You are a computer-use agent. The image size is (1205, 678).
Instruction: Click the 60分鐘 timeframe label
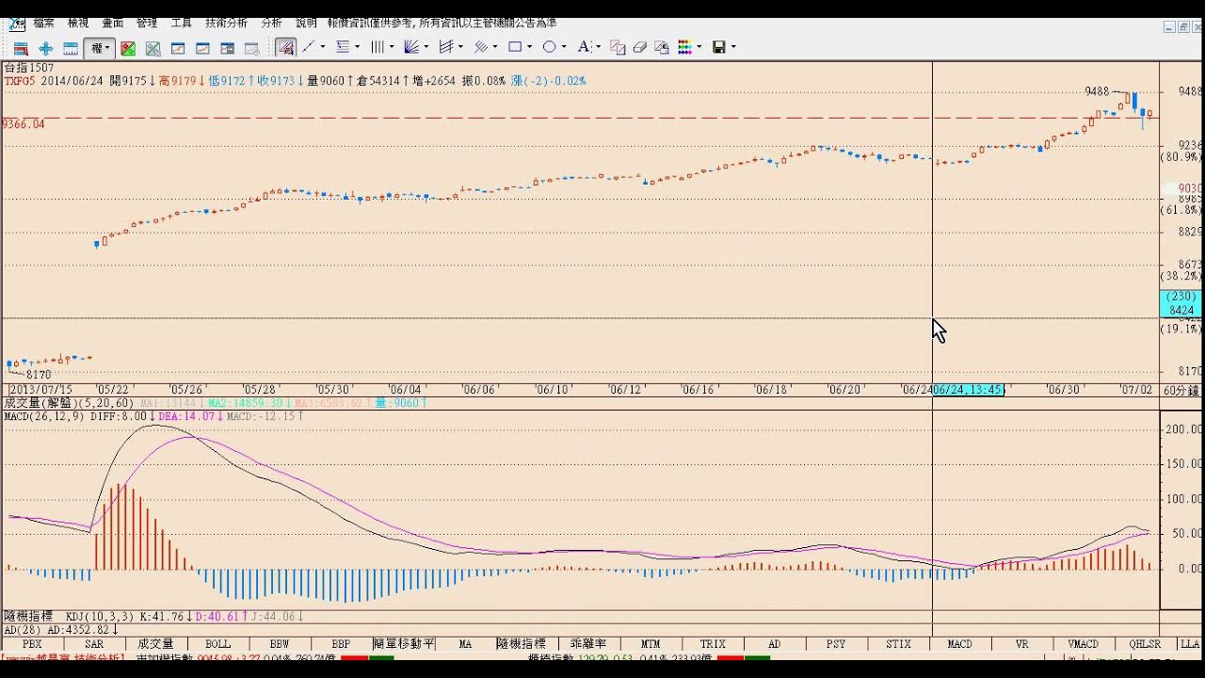coord(1181,390)
